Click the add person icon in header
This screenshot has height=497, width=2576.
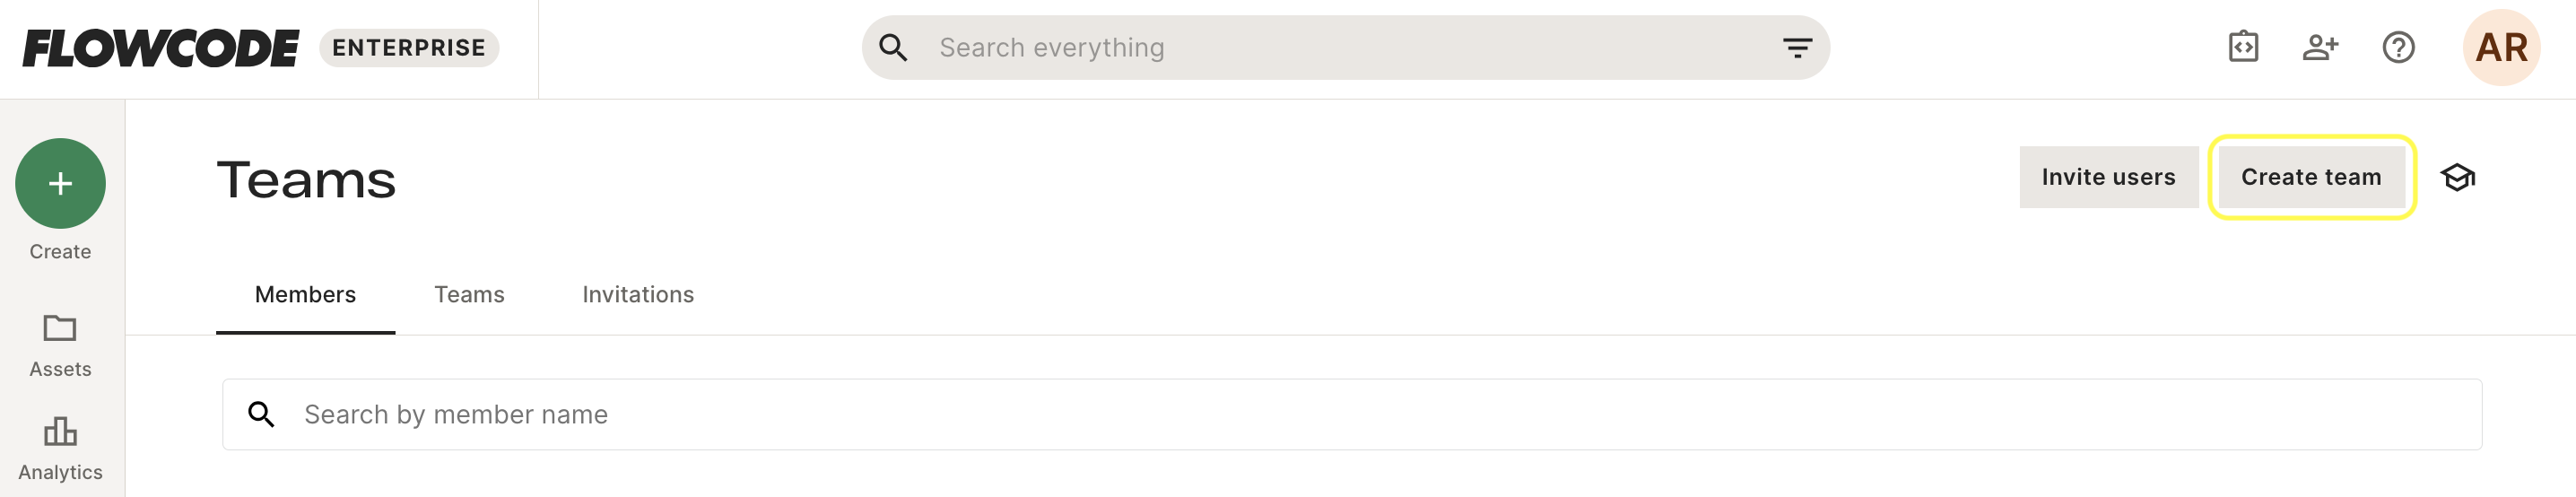tap(2320, 47)
